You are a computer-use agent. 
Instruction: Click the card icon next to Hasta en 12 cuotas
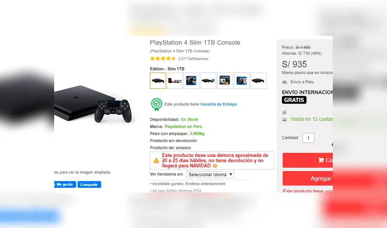click(284, 119)
